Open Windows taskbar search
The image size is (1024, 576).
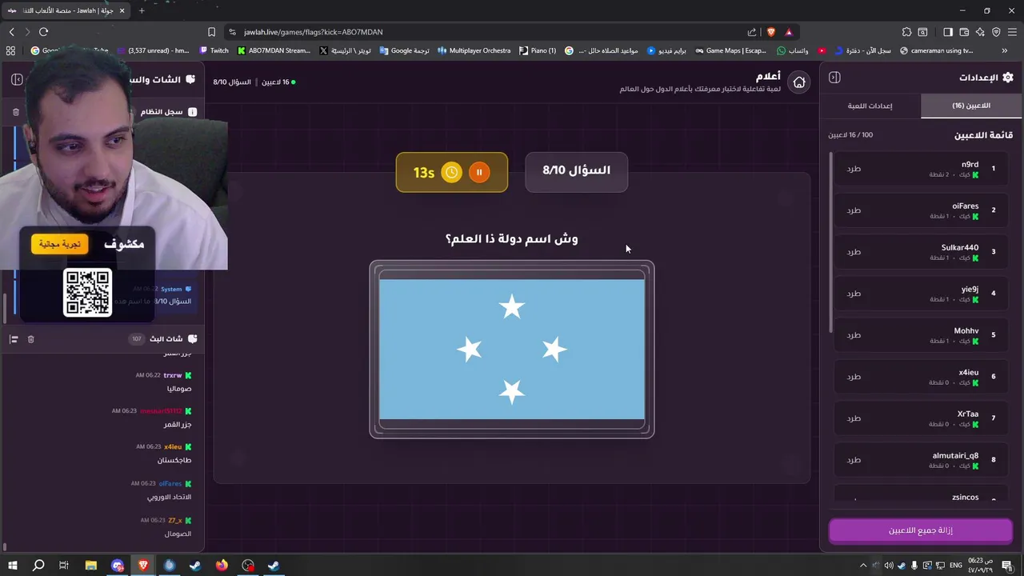[x=38, y=566]
